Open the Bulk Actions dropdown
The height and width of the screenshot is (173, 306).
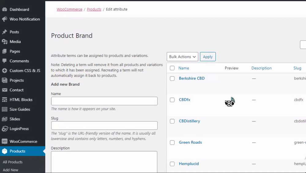pos(182,57)
